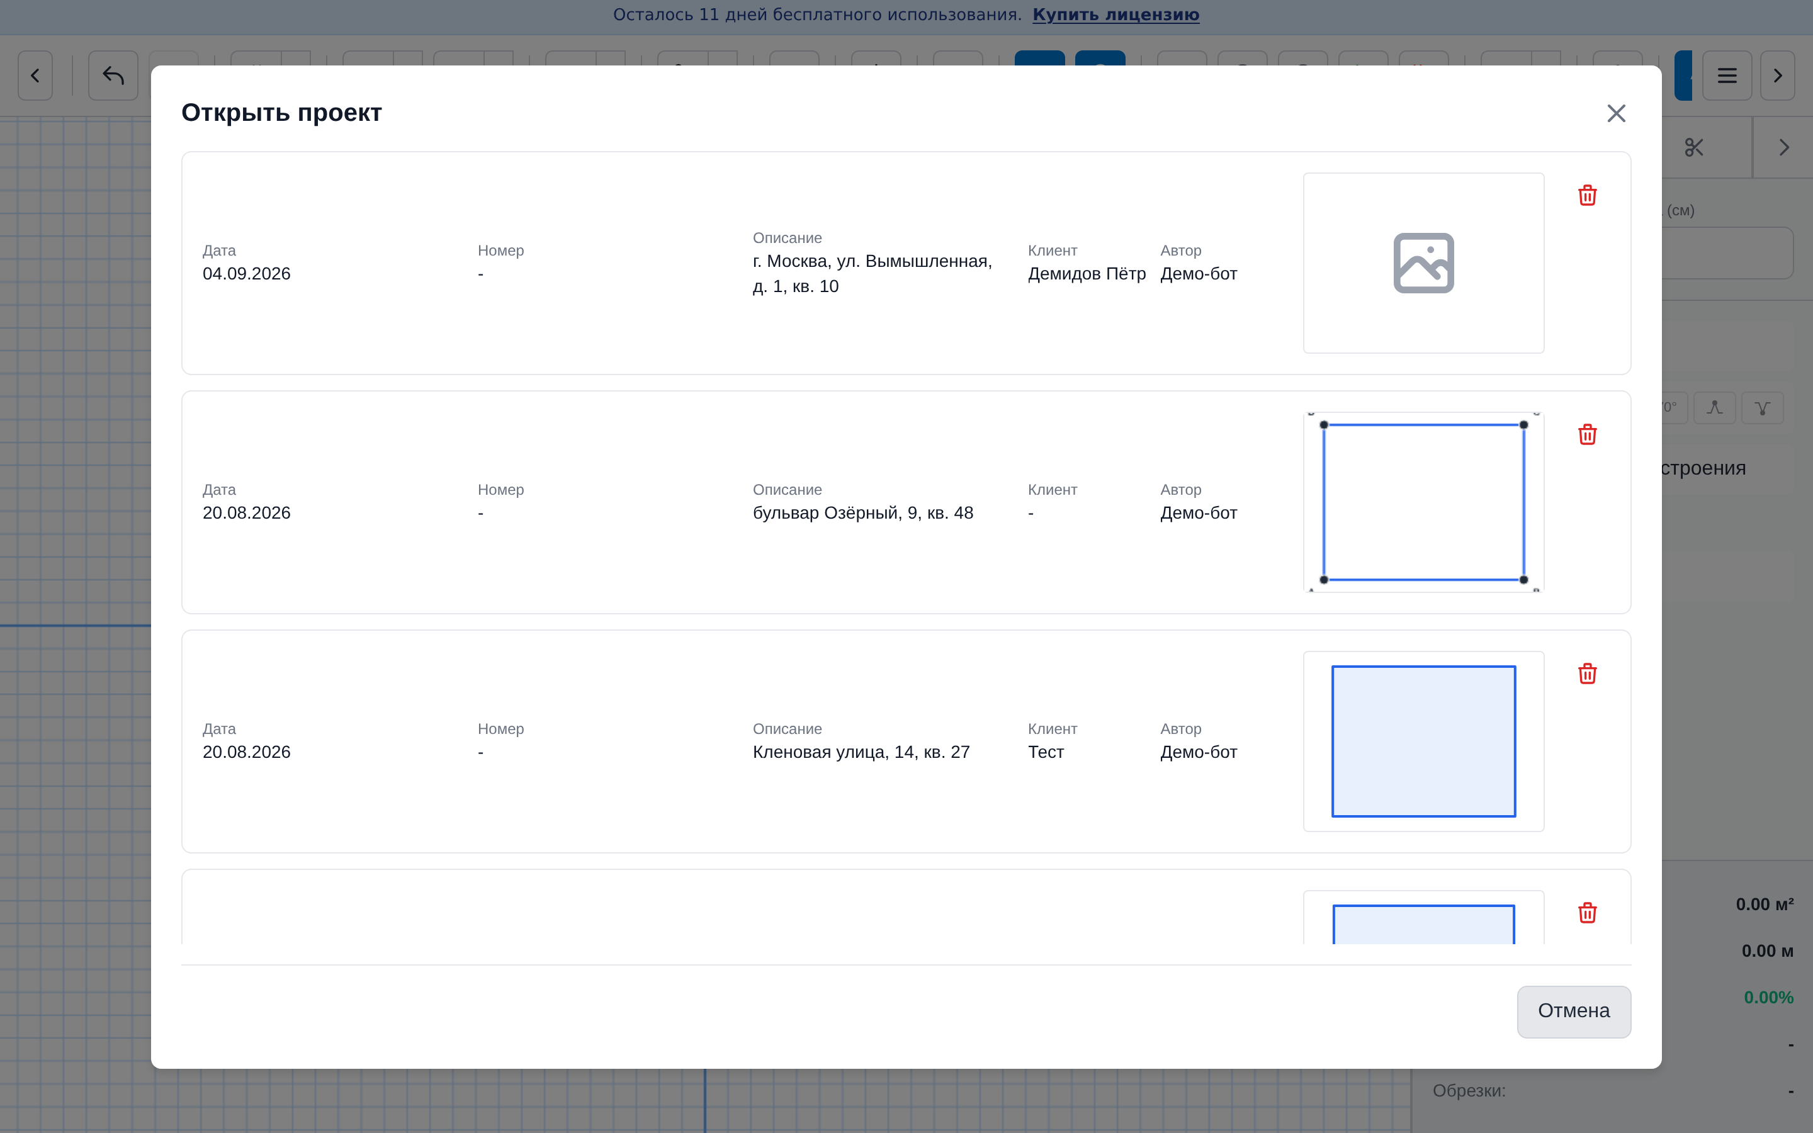Click the Отмена button
This screenshot has width=1813, height=1133.
tap(1574, 1011)
